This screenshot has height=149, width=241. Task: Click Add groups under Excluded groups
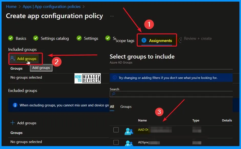(27, 123)
